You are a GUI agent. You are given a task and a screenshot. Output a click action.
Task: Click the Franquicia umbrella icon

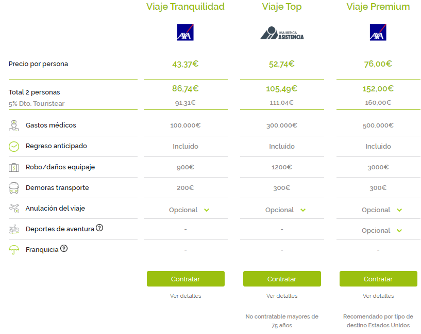(14, 250)
